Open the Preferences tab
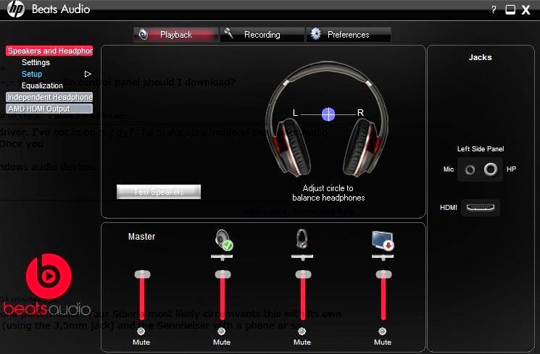Screen dimensions: 540x354 pyautogui.click(x=349, y=35)
